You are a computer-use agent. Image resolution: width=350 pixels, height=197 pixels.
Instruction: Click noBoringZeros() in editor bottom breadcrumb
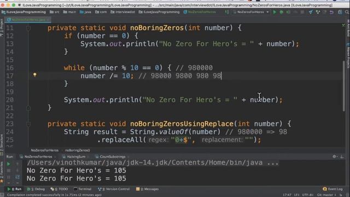click(78, 150)
